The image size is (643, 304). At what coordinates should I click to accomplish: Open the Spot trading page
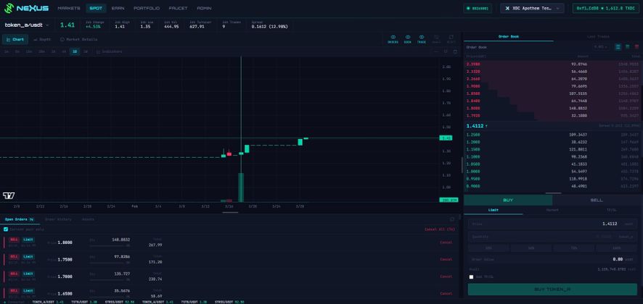click(x=96, y=8)
